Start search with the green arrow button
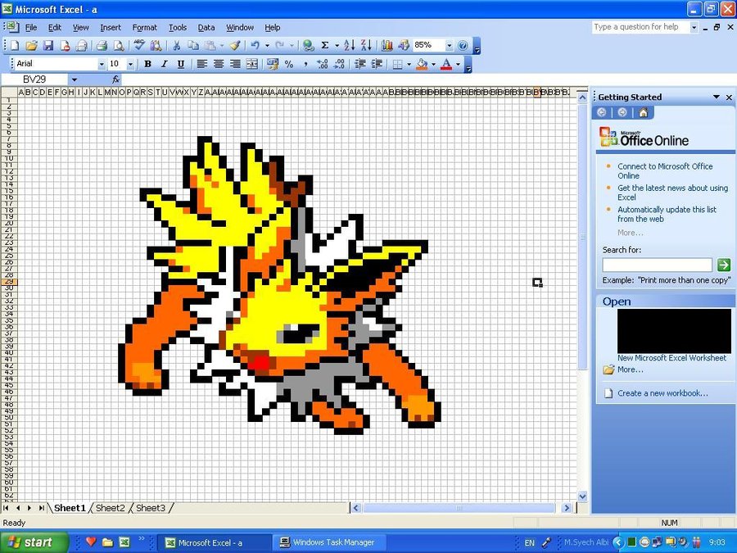The image size is (737, 553). 723,265
